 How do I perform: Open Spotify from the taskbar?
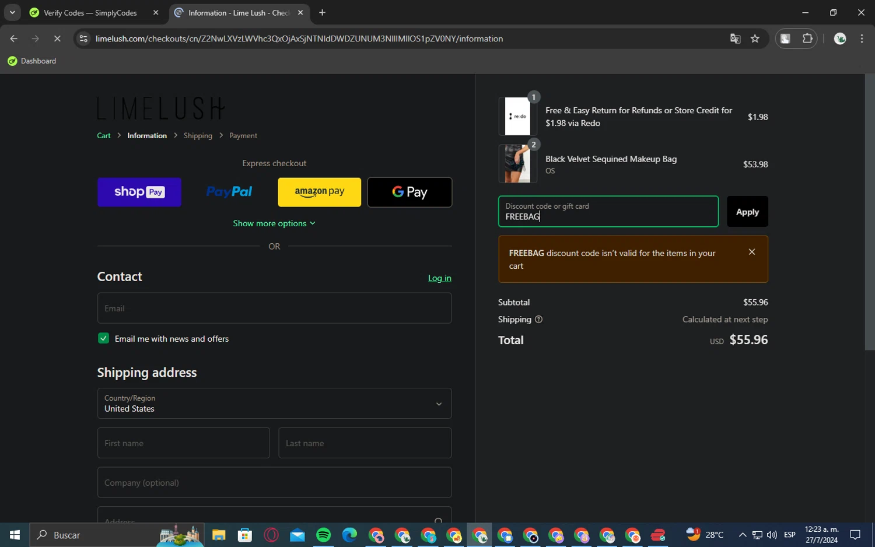[323, 535]
